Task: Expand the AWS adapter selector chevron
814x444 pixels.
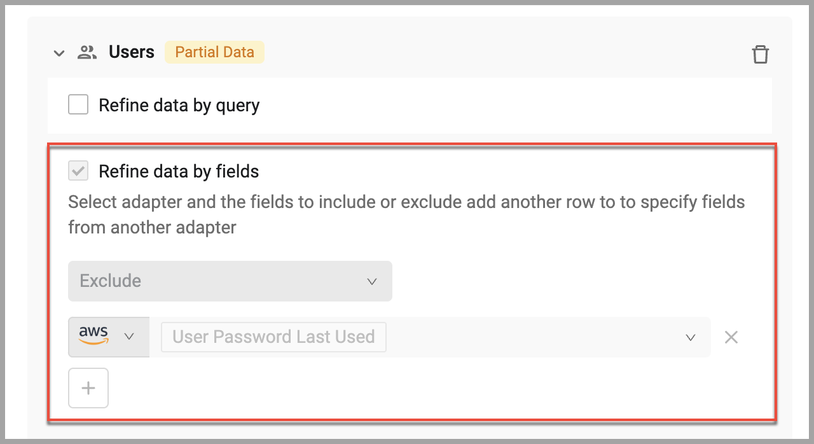Action: (129, 336)
